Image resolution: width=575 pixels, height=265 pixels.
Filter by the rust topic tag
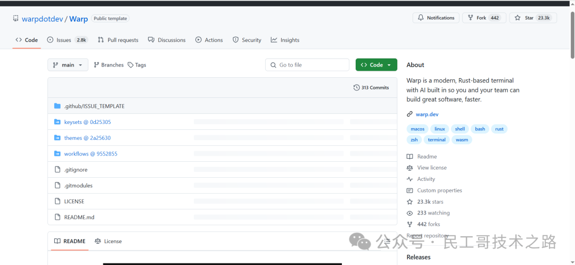coord(499,129)
